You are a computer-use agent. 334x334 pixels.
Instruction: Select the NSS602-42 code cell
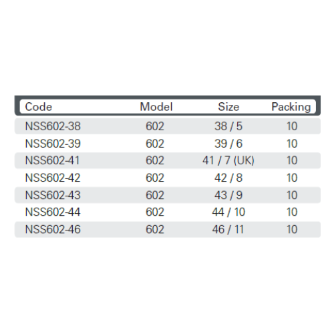click(53, 178)
